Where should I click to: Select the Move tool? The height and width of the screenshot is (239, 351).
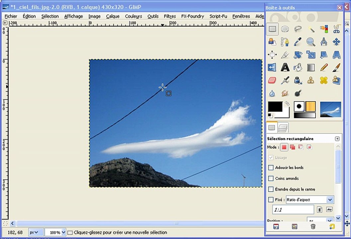(336, 41)
